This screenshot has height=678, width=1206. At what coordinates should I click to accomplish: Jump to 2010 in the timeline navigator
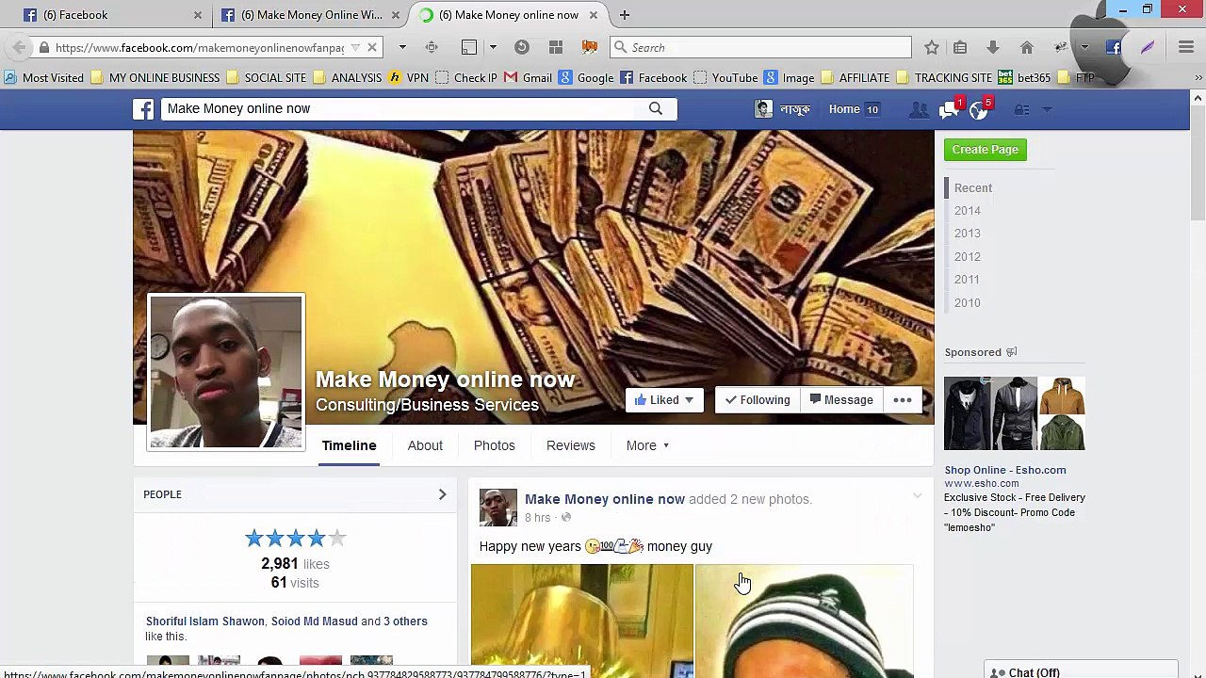click(968, 303)
